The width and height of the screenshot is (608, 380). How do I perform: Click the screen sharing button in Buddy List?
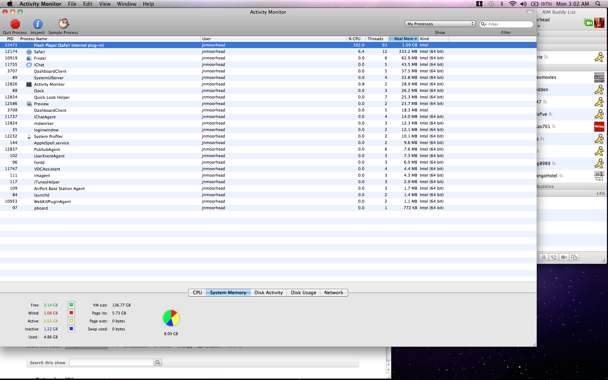[574, 257]
